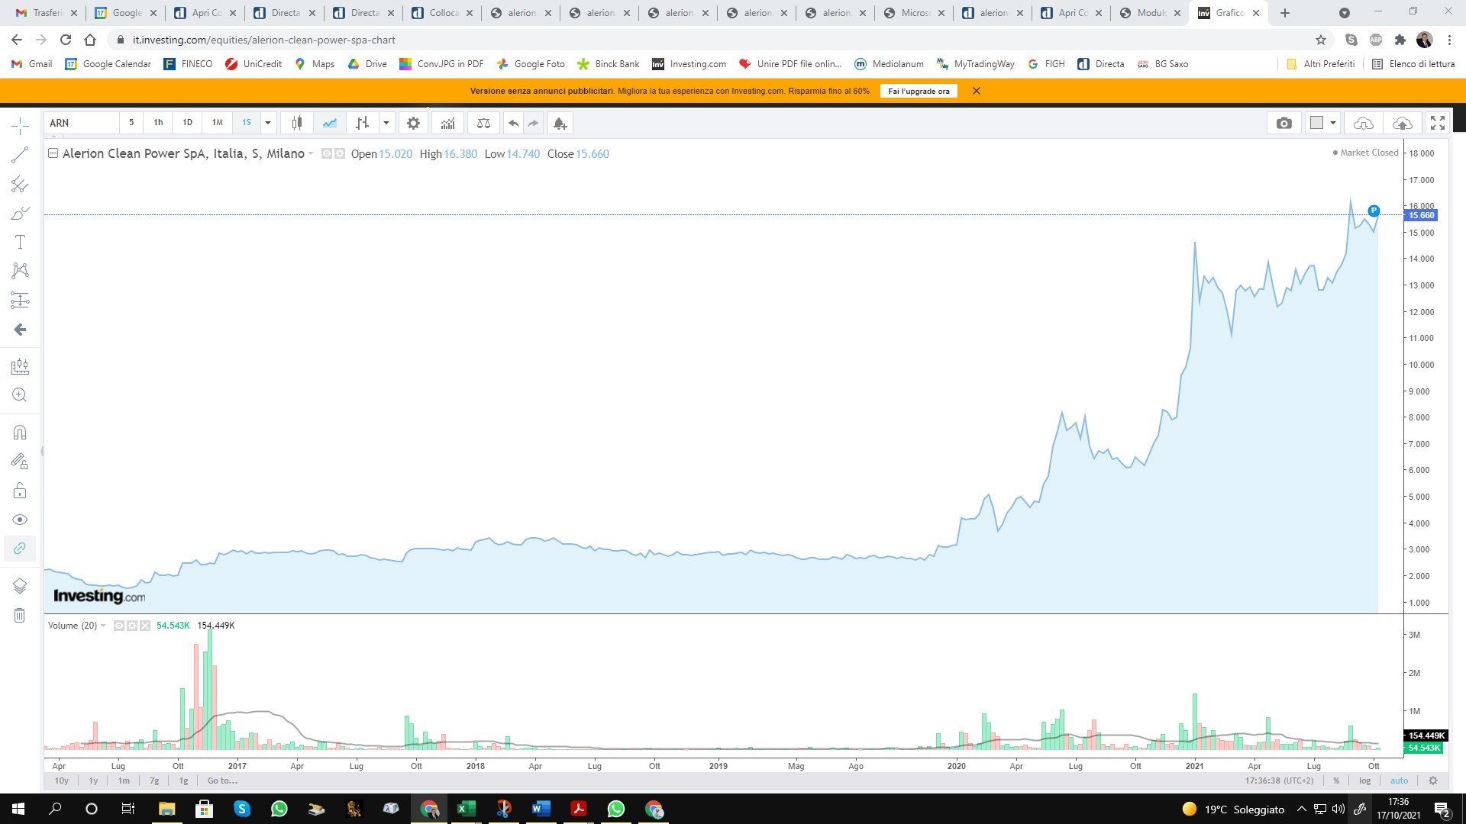Toggle auto scale in bottom bar
Image resolution: width=1466 pixels, height=824 pixels.
pos(1399,781)
